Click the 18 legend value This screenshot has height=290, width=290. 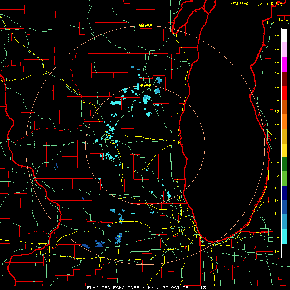[277, 188]
